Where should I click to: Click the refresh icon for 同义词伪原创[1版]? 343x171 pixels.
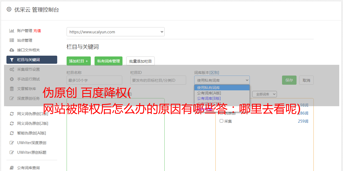point(12,114)
